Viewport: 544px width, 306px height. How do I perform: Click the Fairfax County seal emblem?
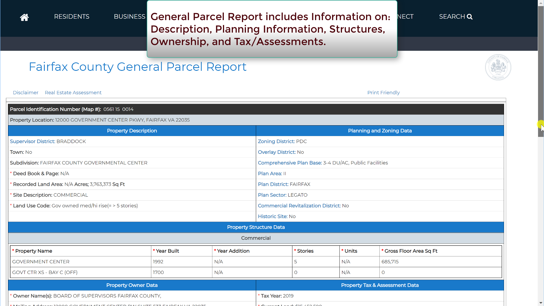[498, 67]
